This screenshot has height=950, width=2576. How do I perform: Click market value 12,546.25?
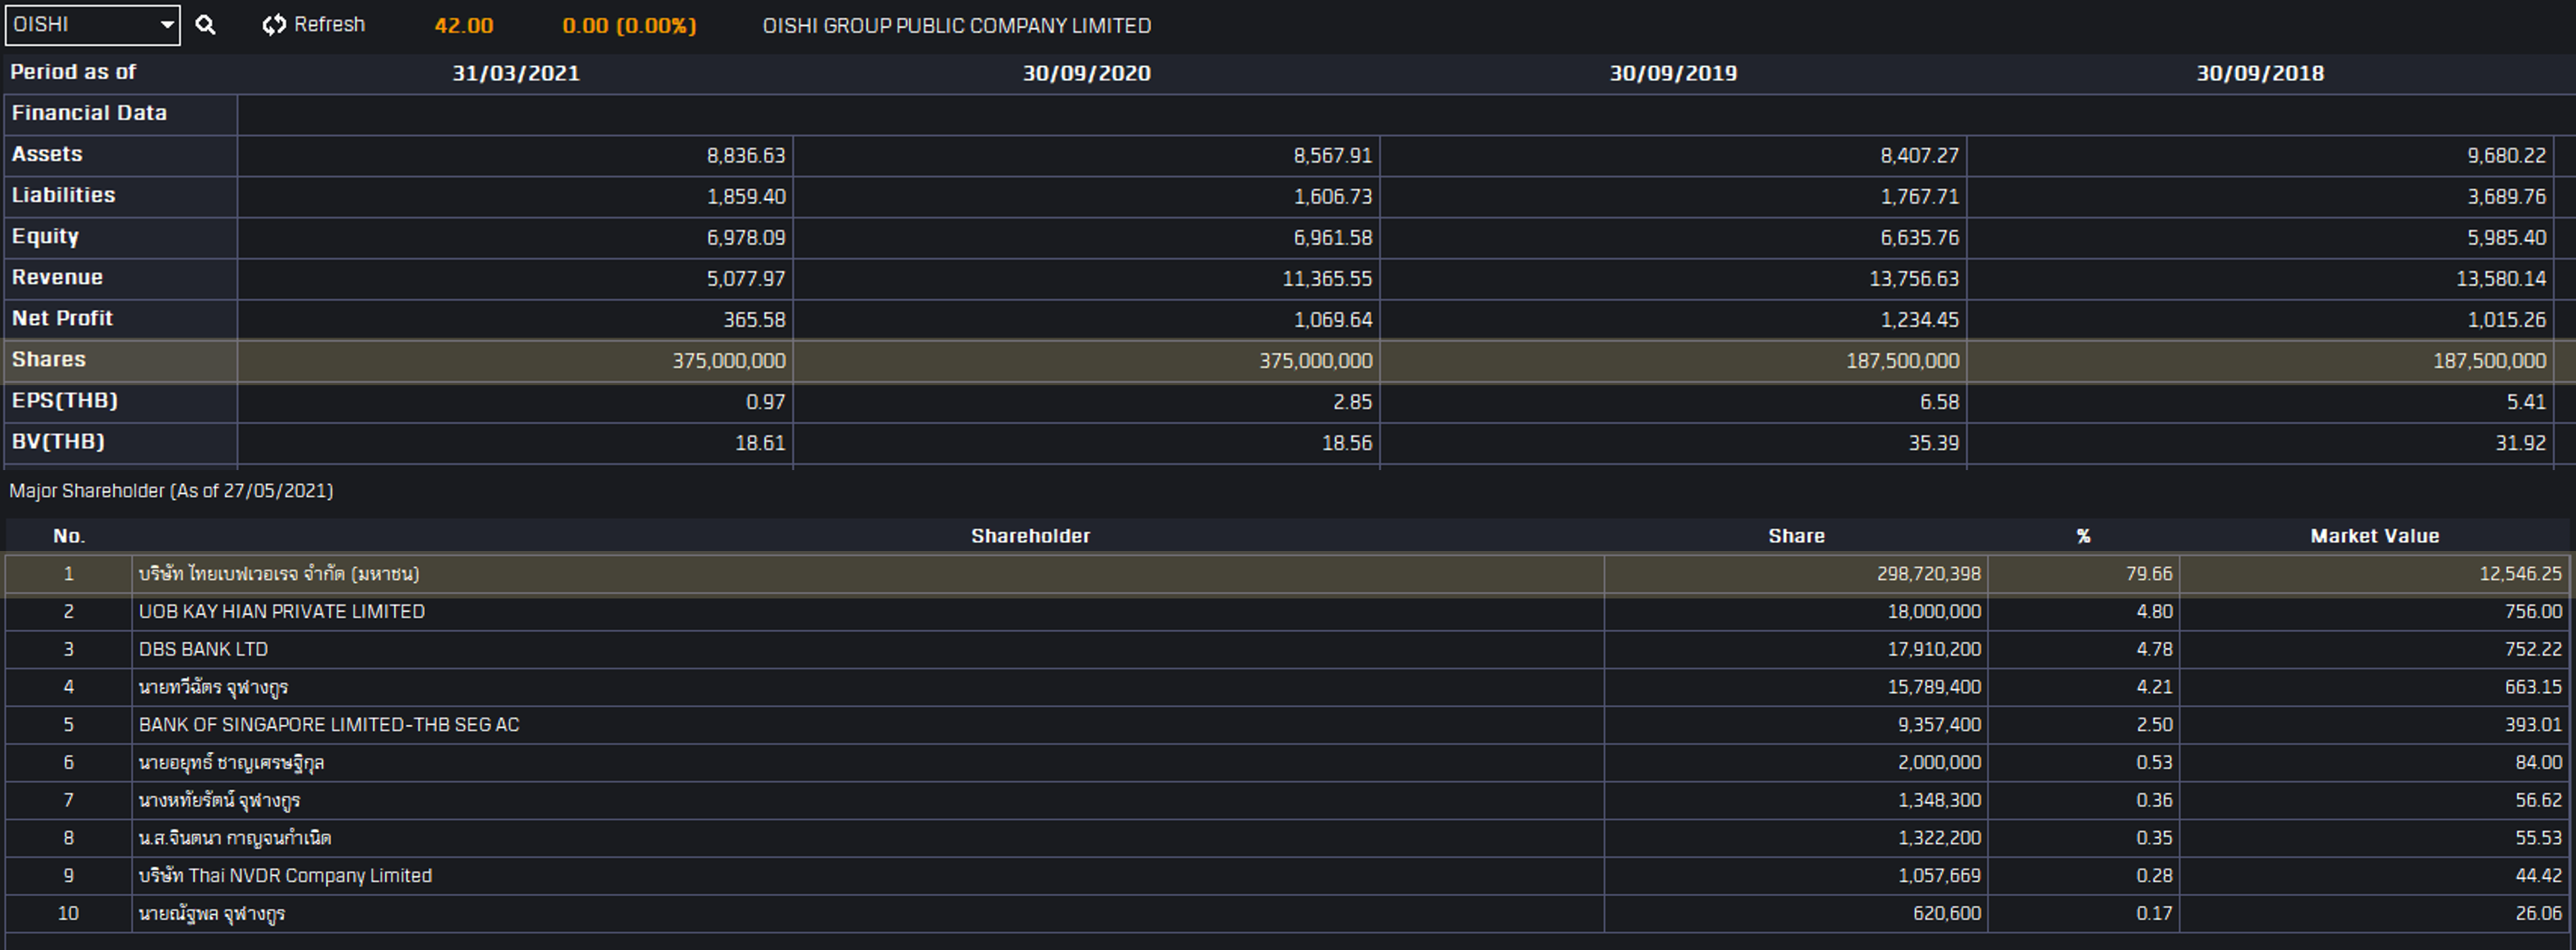[2521, 574]
